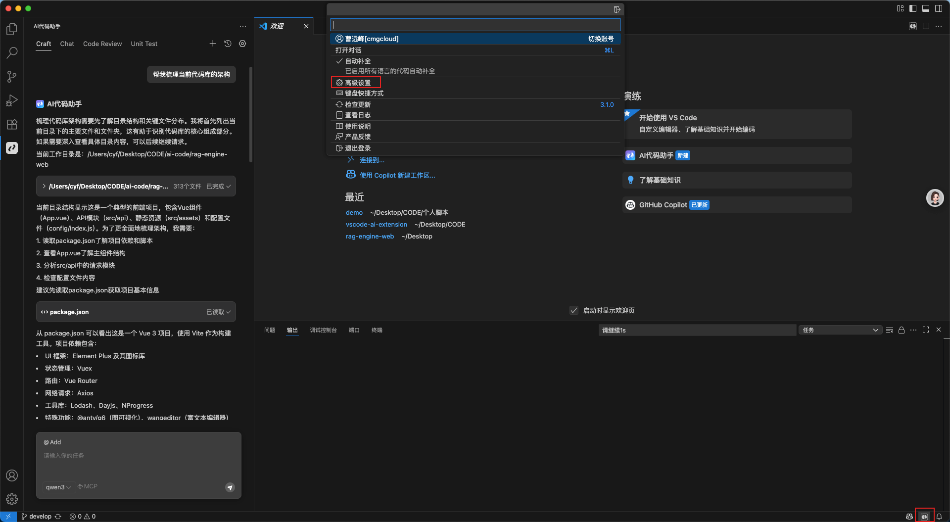The image size is (950, 522).
Task: Expand the 已读取 chevron on package.json
Action: tap(229, 312)
